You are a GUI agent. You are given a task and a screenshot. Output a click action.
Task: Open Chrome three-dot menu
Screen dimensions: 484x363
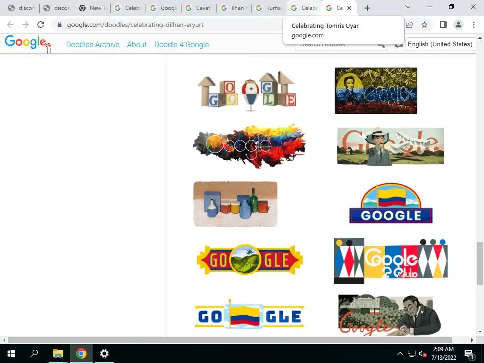pyautogui.click(x=474, y=25)
